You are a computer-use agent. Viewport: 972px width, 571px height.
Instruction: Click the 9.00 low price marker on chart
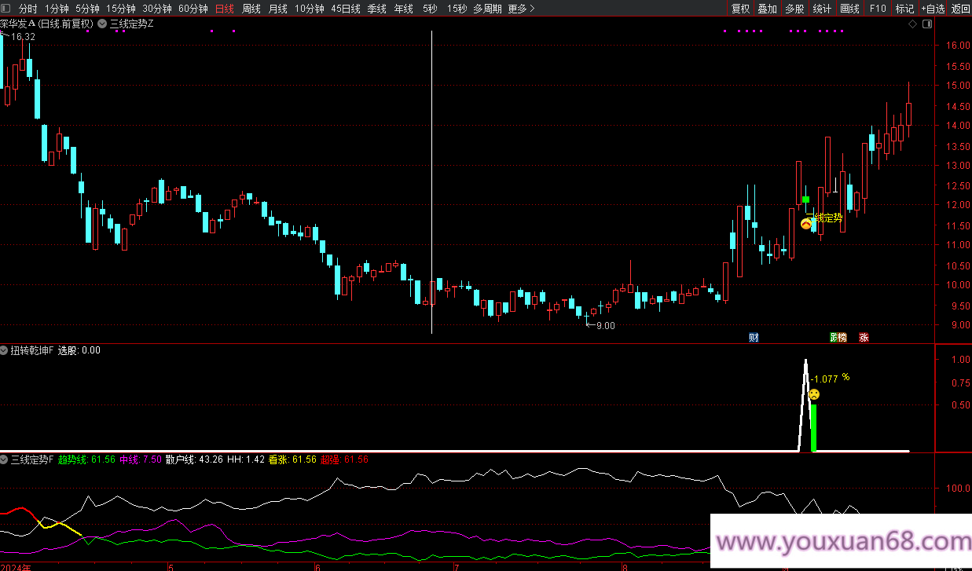pos(604,326)
